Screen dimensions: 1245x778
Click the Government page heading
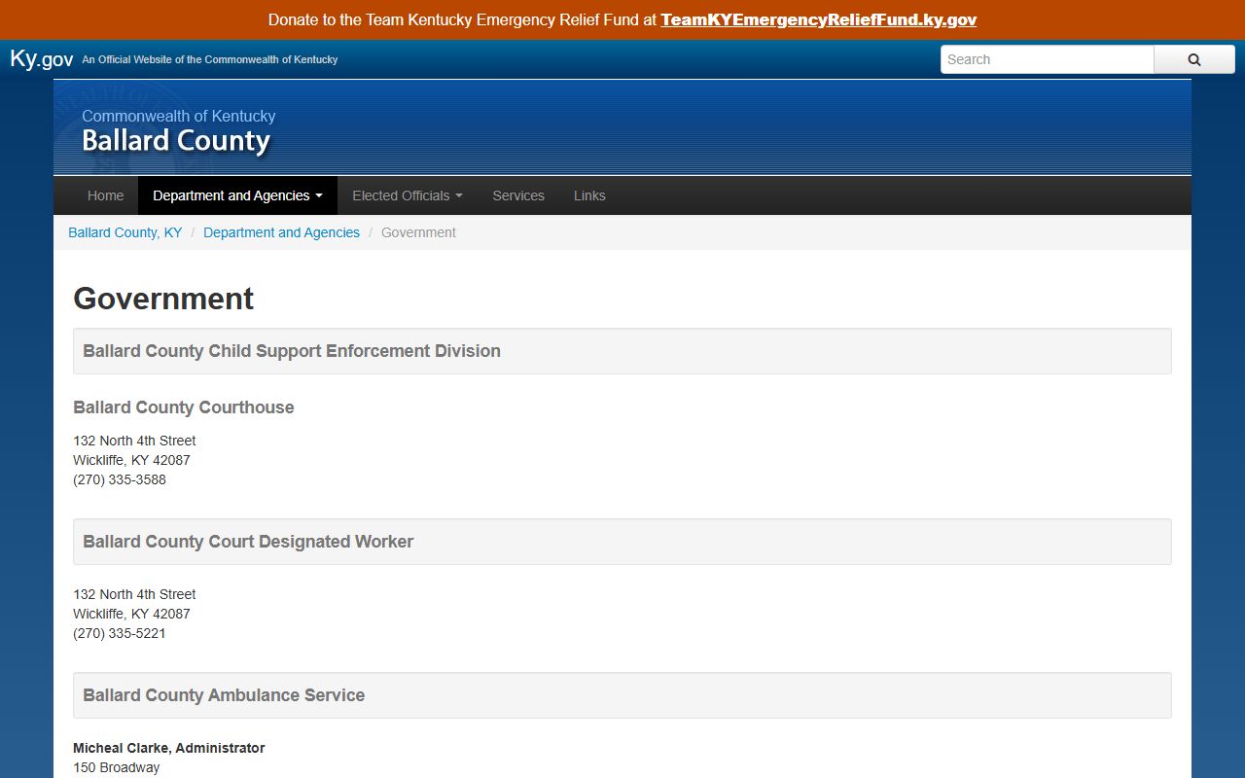pos(163,299)
